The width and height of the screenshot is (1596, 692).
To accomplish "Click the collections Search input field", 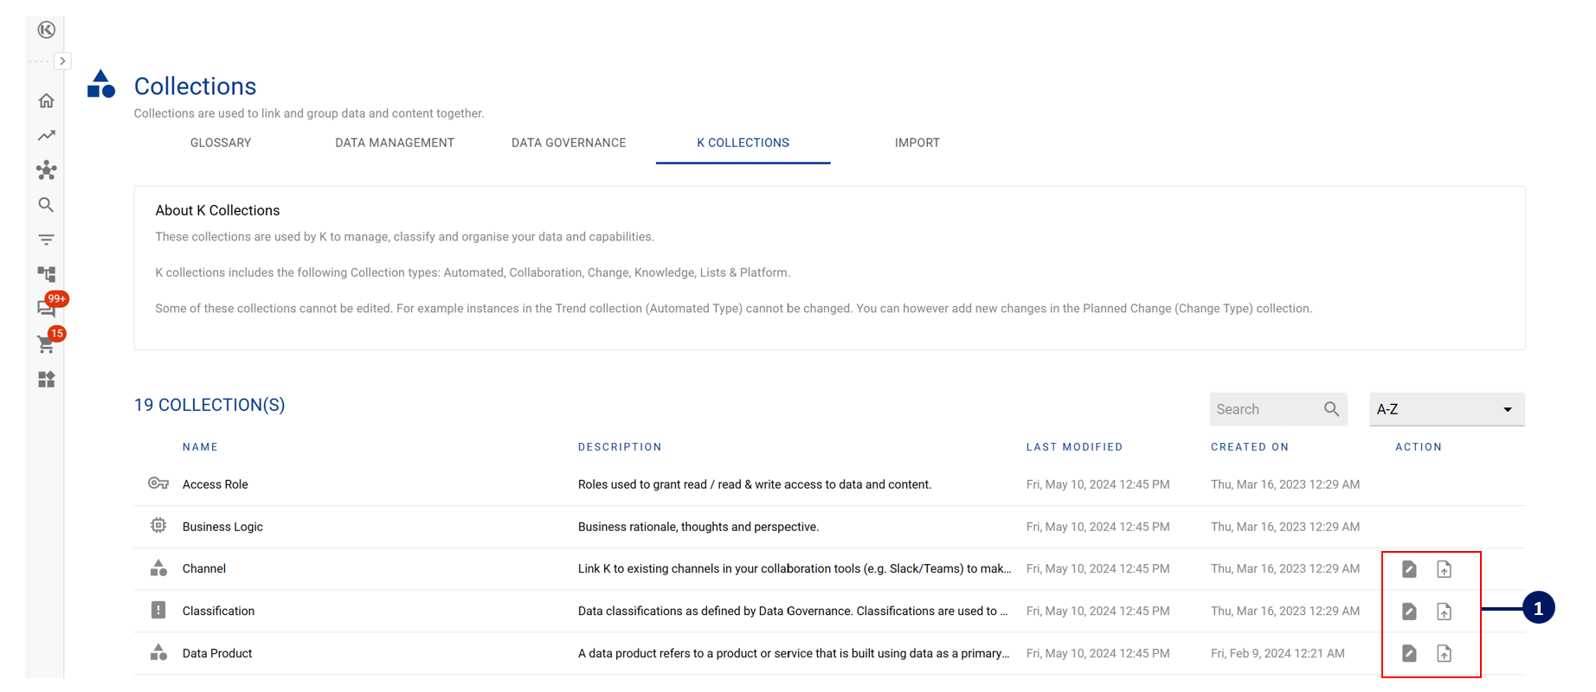I will coord(1265,409).
